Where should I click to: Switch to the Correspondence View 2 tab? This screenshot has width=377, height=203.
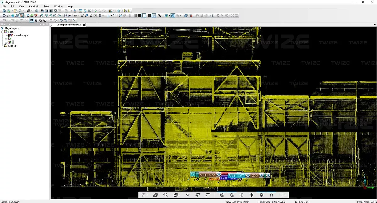tap(68, 25)
